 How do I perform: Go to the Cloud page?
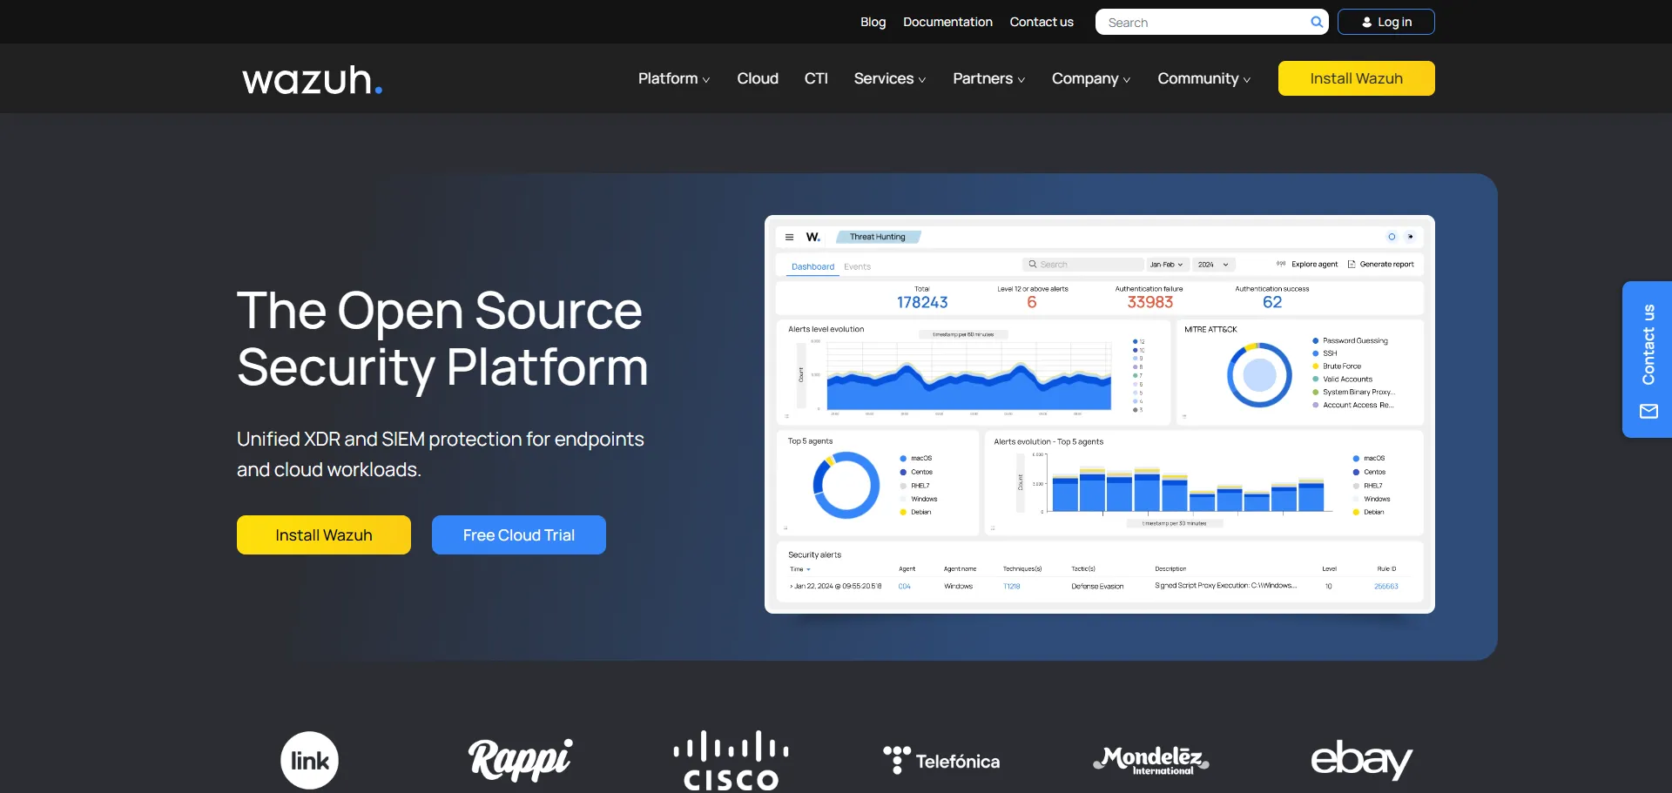758,78
